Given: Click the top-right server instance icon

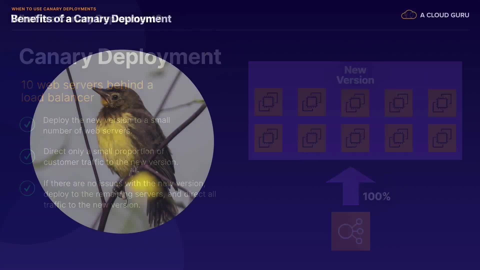Looking at the screenshot, I should pyautogui.click(x=442, y=103).
